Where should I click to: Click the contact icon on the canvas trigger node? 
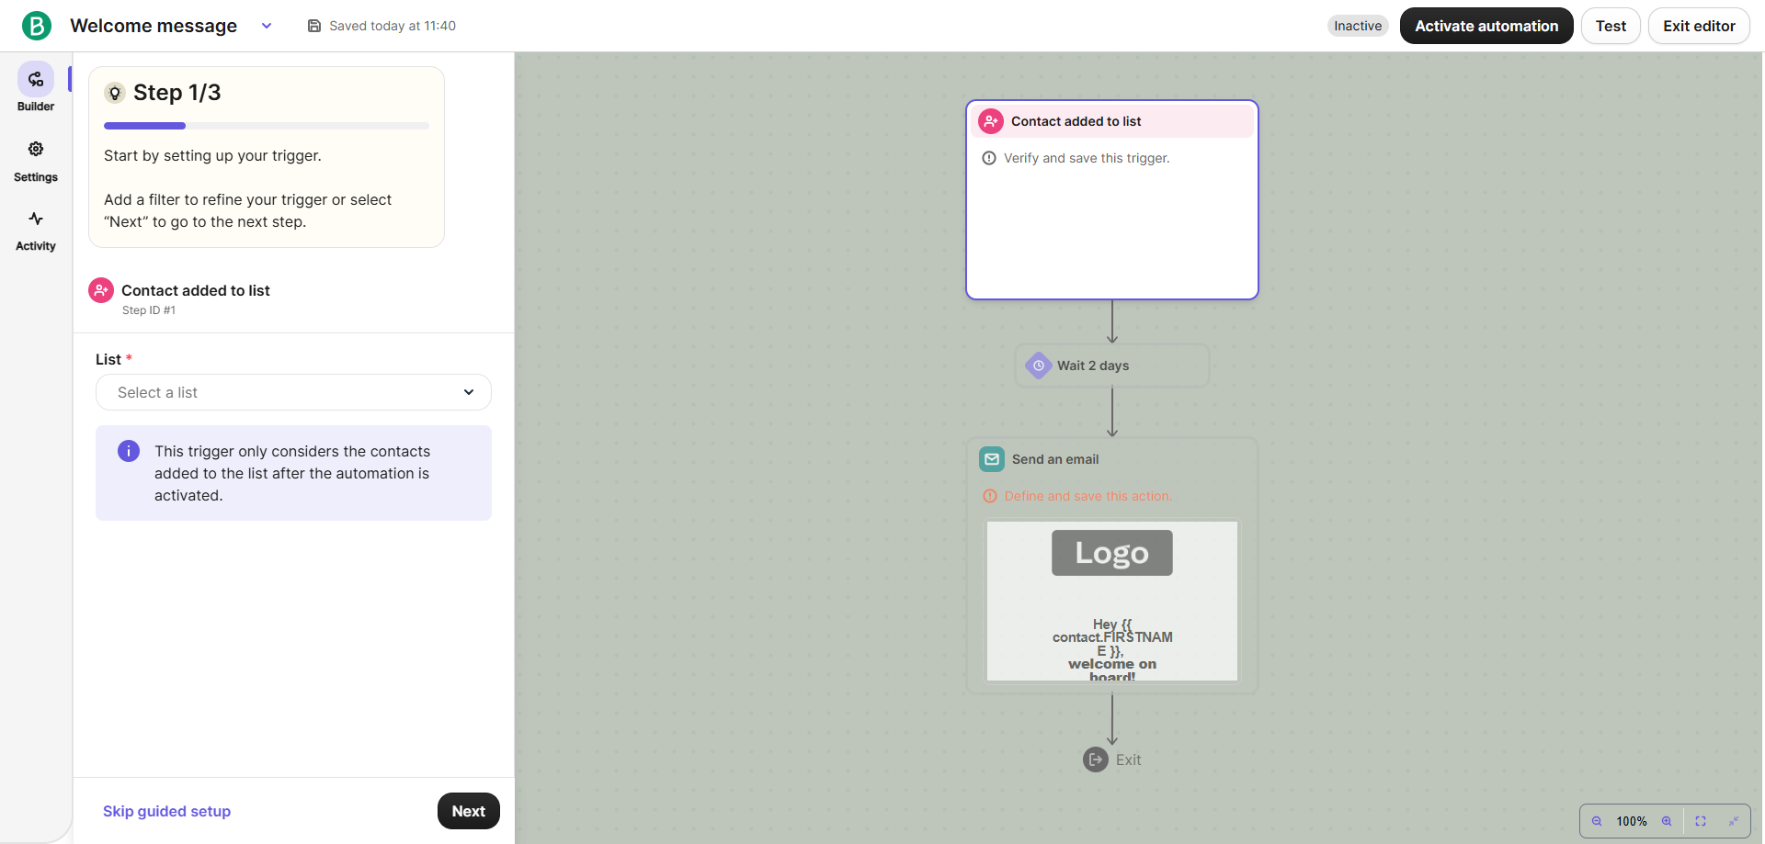coord(991,121)
